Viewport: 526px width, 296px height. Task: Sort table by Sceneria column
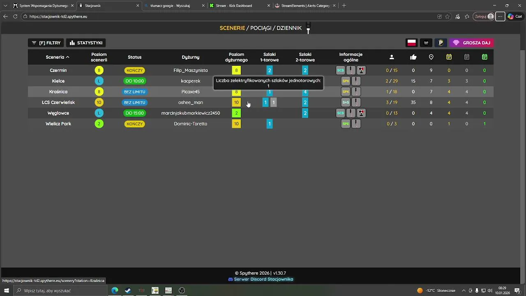58,57
